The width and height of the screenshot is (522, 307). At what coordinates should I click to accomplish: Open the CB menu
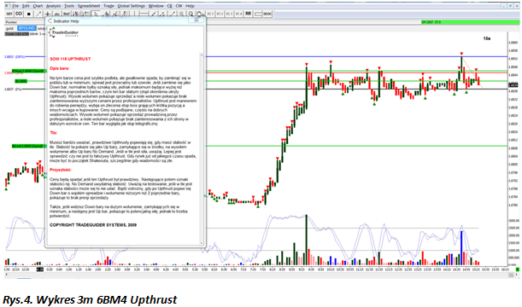tap(169, 6)
